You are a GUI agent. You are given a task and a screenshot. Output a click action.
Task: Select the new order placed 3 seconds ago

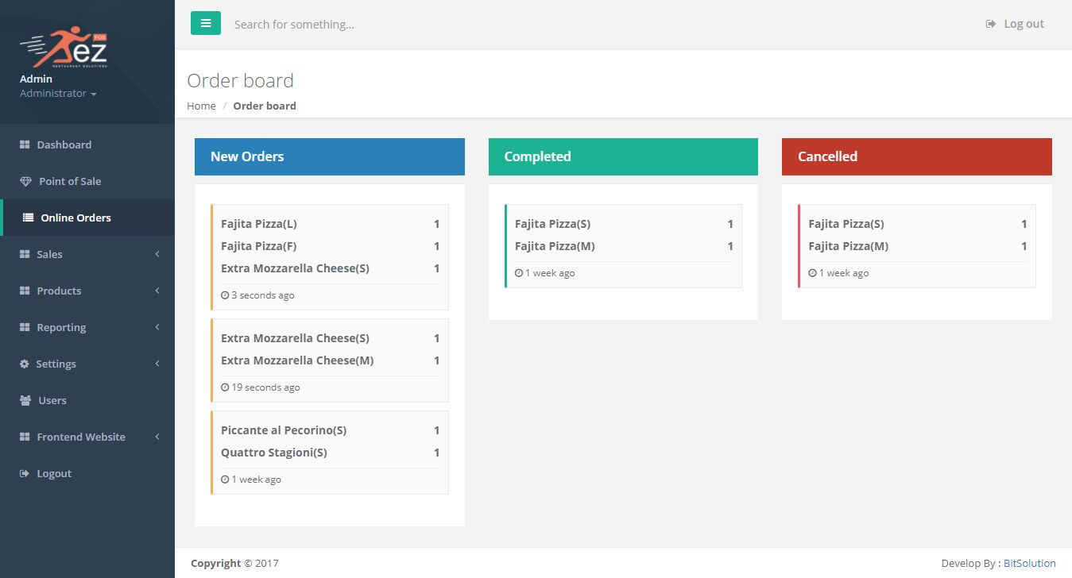point(330,257)
